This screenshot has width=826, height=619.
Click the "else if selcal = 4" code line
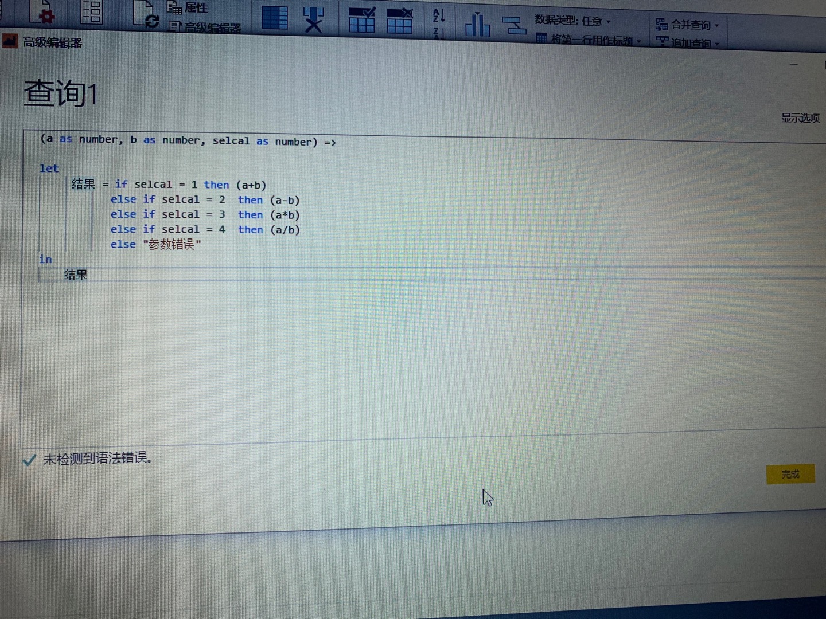coord(205,229)
